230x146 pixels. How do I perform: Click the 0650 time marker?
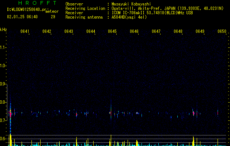[222, 31]
